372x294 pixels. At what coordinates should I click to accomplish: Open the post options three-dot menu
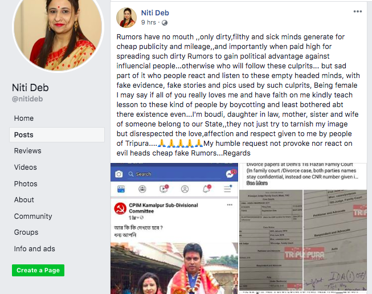358,11
